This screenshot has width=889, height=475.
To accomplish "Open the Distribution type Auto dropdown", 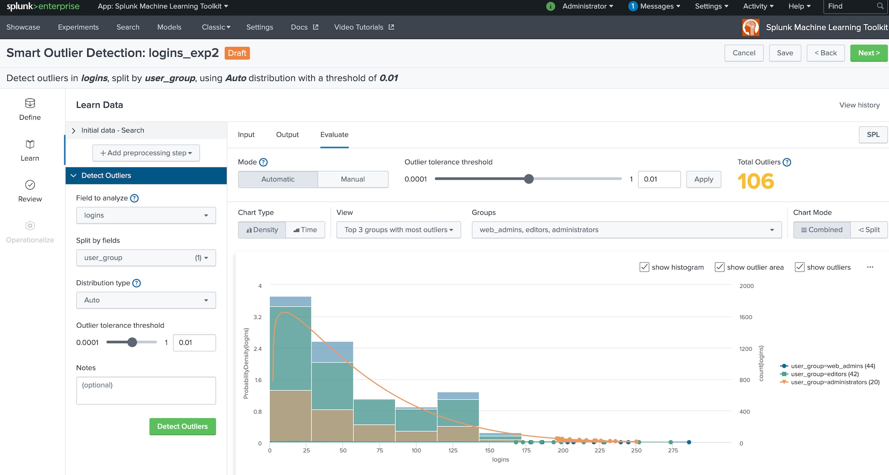I will (146, 300).
